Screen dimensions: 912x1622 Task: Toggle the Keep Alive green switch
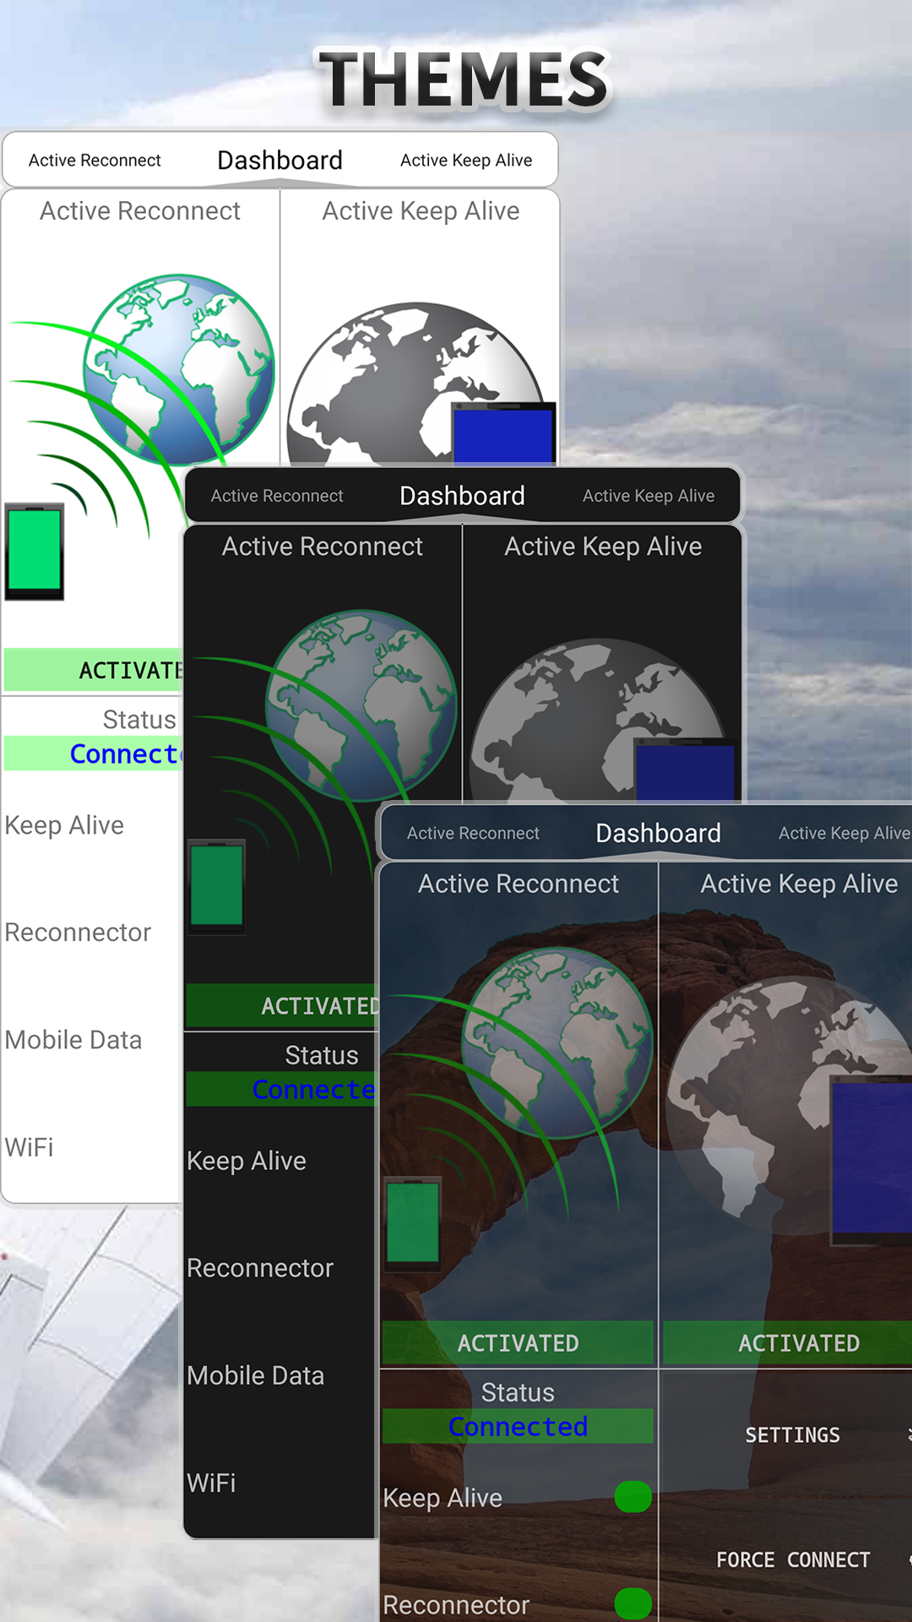click(633, 1497)
